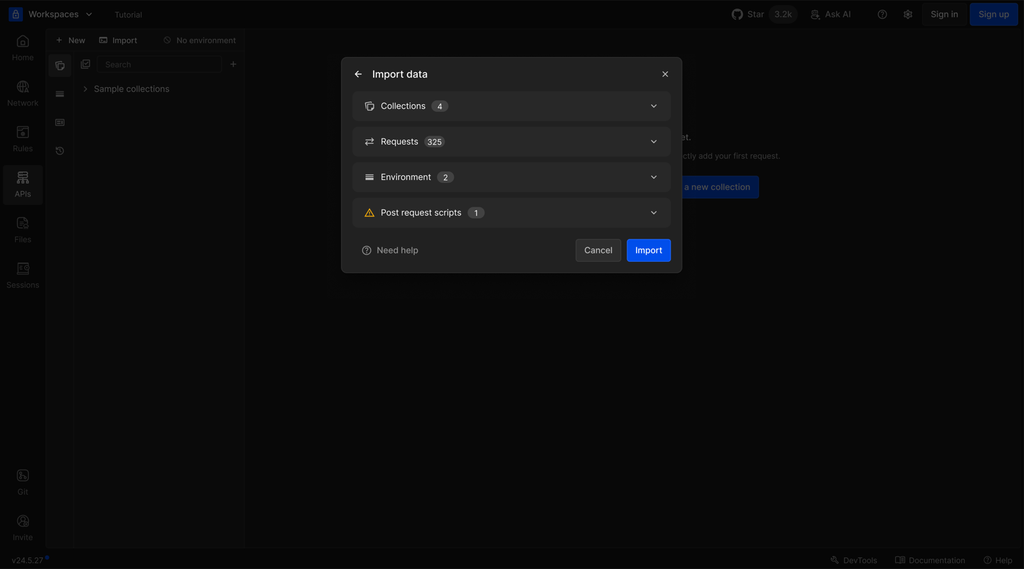
Task: Open Rules in the sidebar
Action: coord(22,140)
